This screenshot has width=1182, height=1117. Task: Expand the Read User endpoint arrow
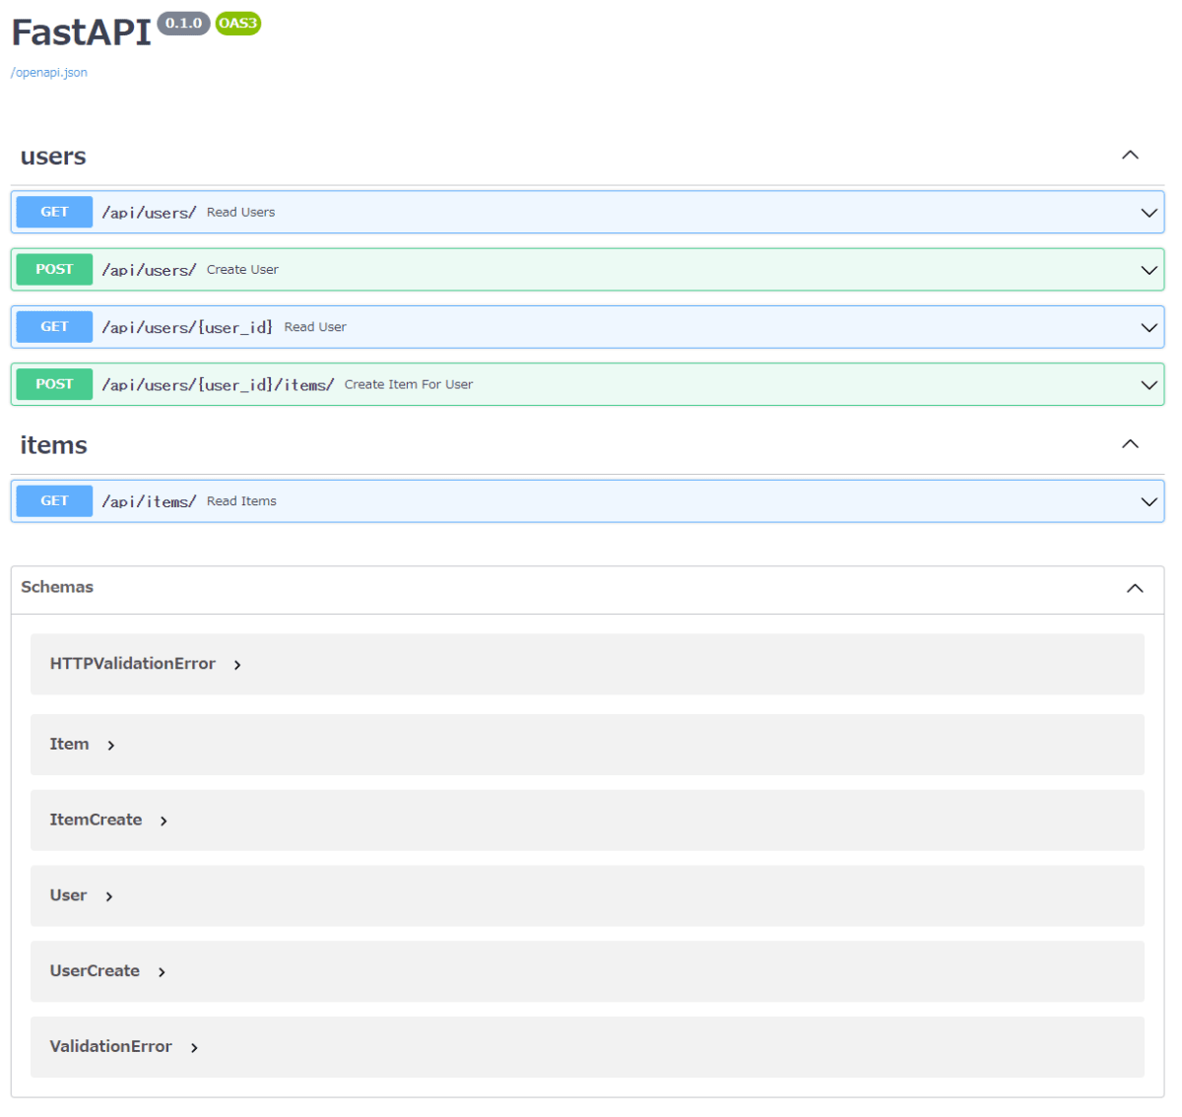pos(1149,328)
